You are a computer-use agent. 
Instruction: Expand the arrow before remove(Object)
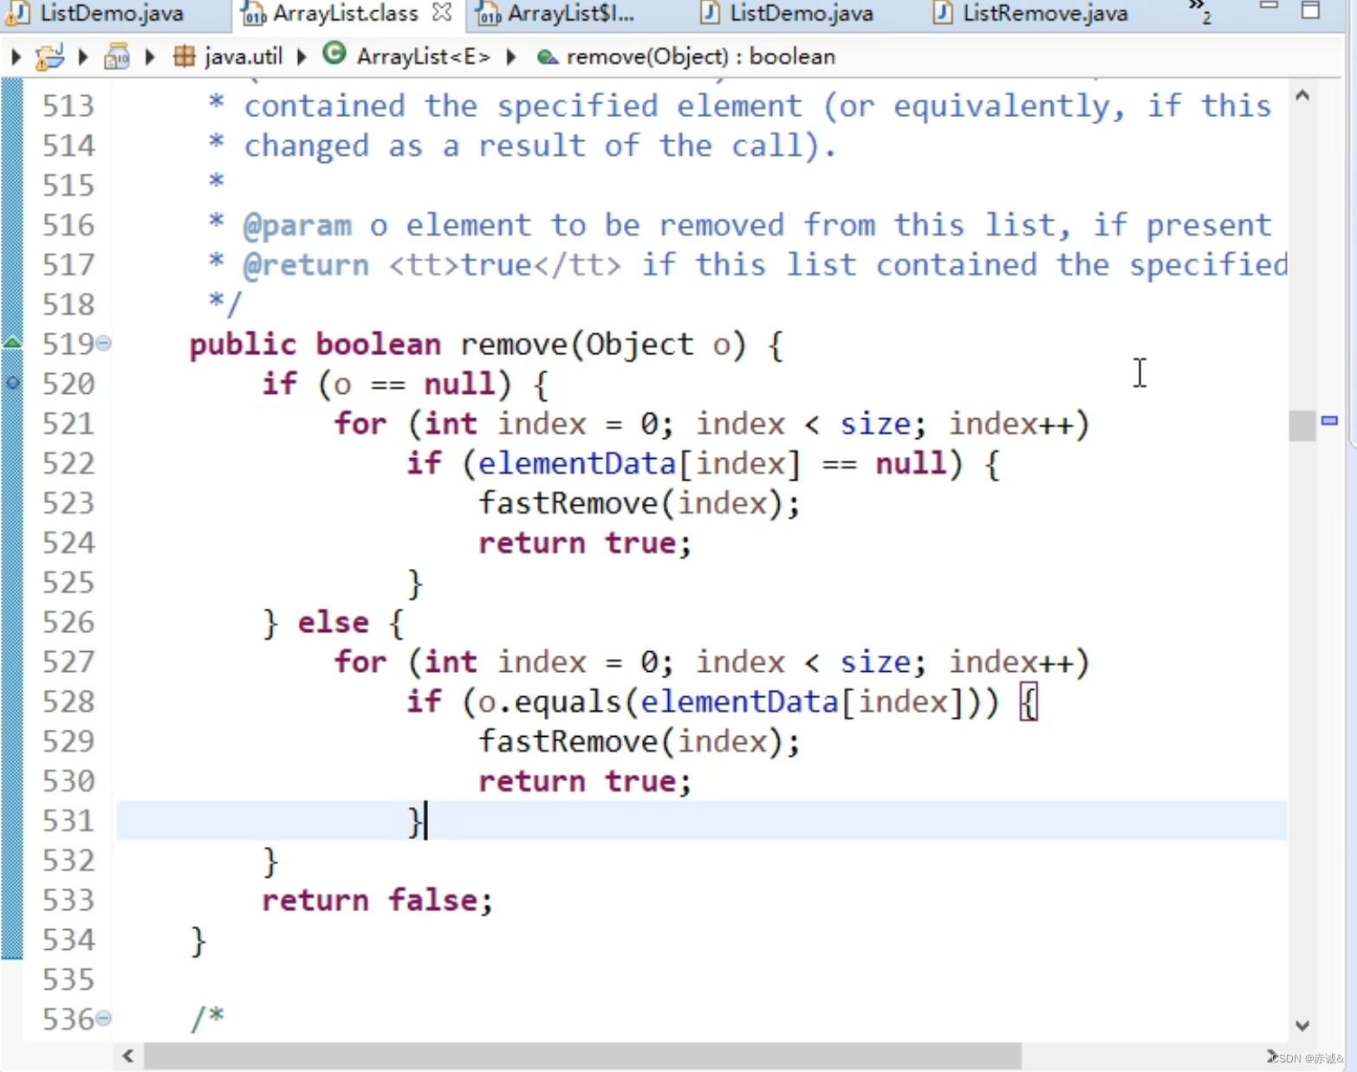point(511,57)
